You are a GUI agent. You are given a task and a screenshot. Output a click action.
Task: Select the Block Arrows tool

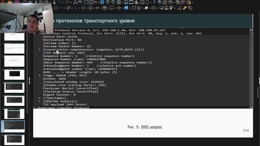(x=97, y=8)
